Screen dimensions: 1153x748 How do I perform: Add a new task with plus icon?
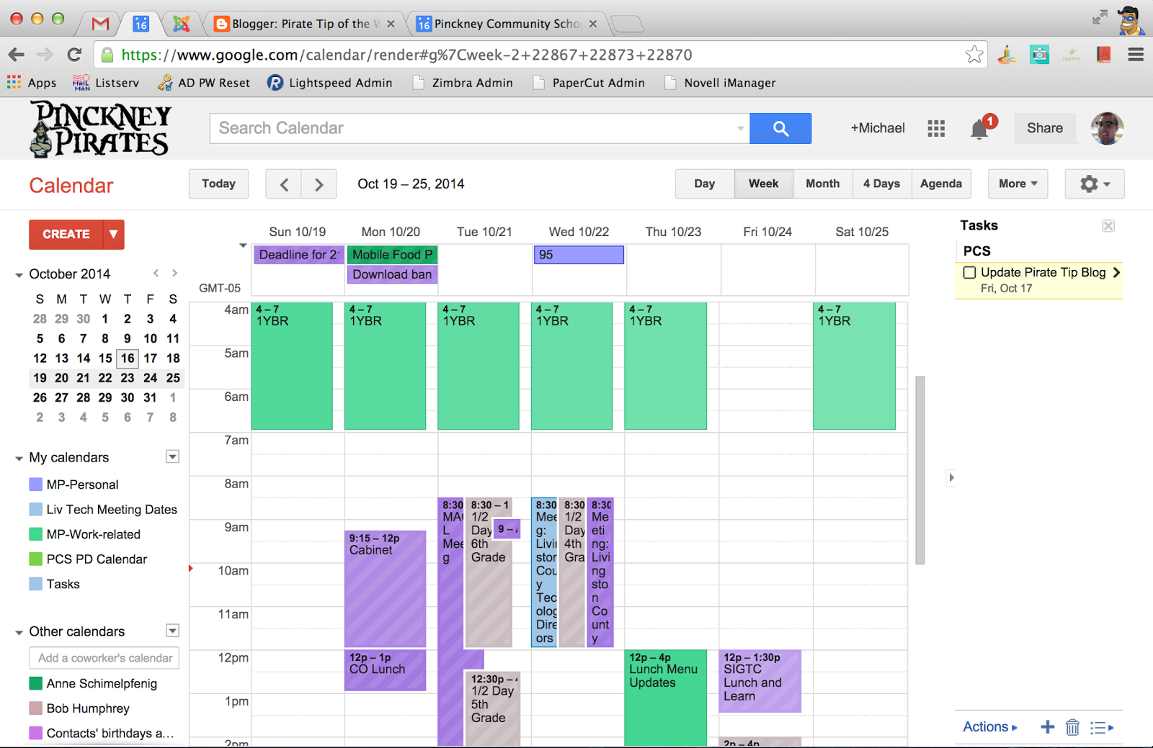1048,727
